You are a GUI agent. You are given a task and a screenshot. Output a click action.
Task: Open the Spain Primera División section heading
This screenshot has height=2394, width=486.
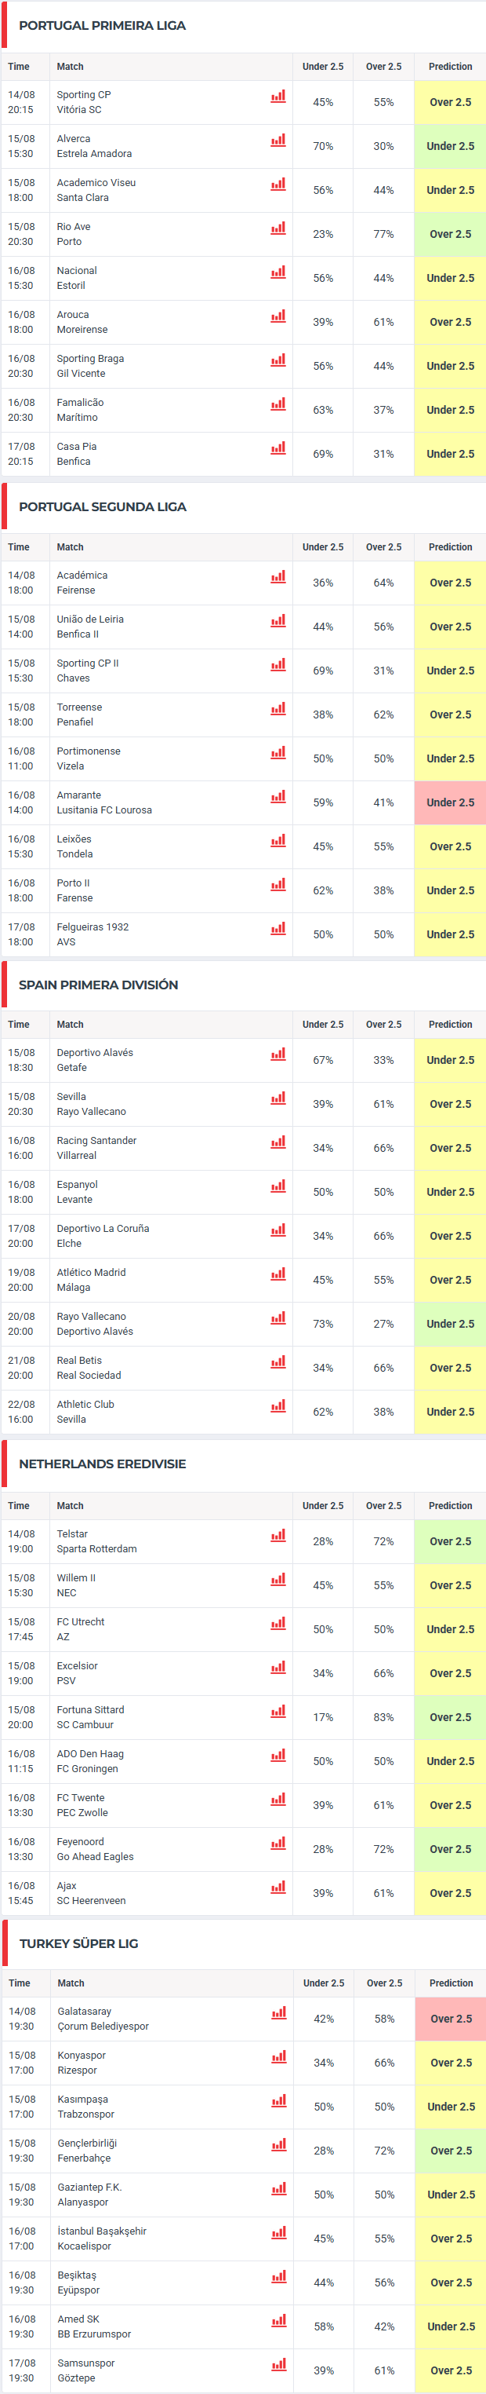coord(98,984)
